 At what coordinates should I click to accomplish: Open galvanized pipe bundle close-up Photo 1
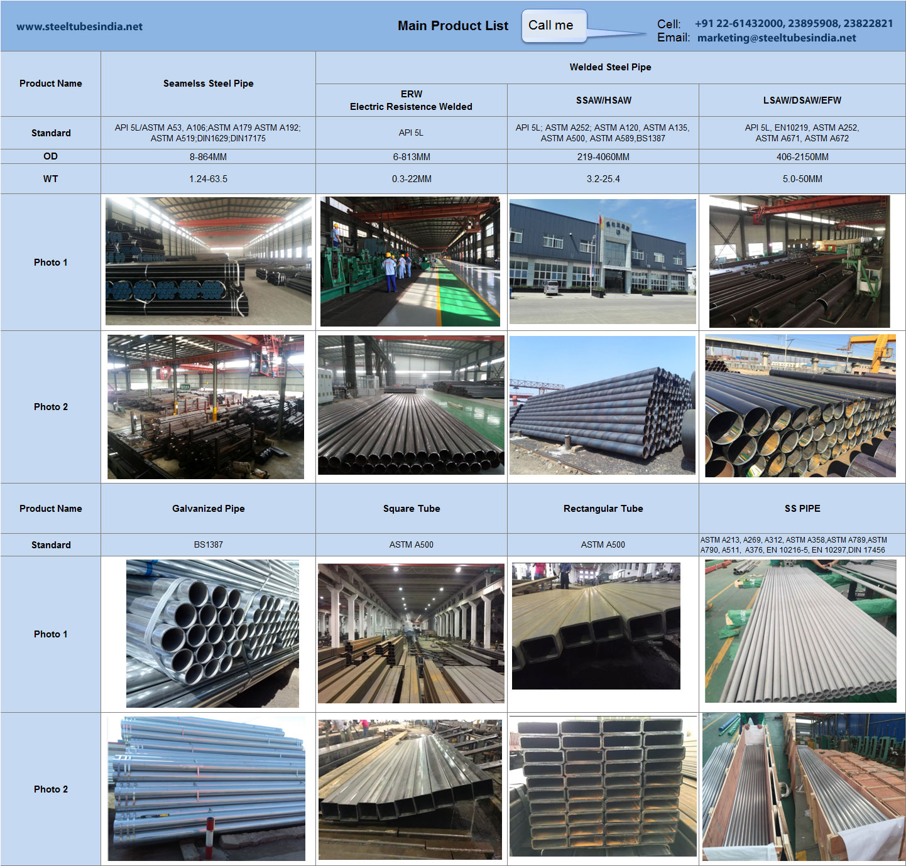(x=212, y=634)
